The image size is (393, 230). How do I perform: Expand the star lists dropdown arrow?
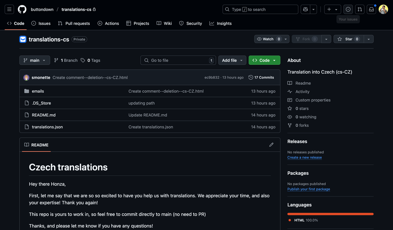point(368,39)
